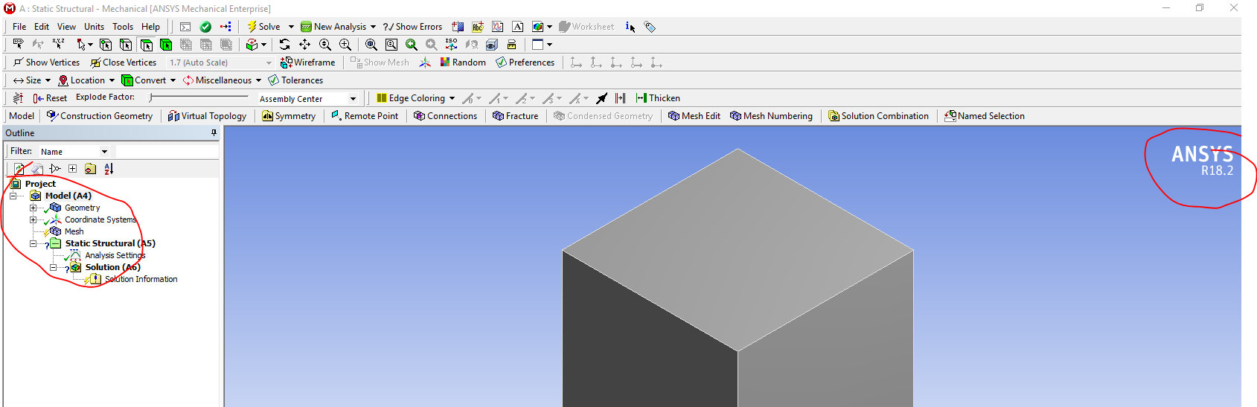Open the Edit menu
The height and width of the screenshot is (407, 1257).
[42, 27]
